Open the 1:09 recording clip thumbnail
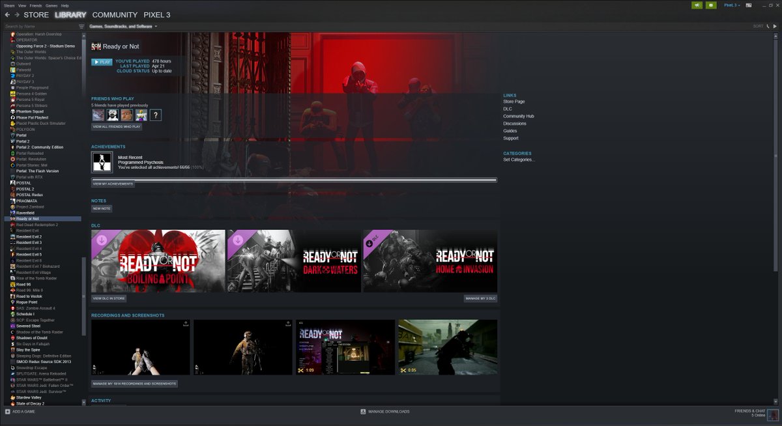Screen dimensions: 782x426 [x=345, y=347]
